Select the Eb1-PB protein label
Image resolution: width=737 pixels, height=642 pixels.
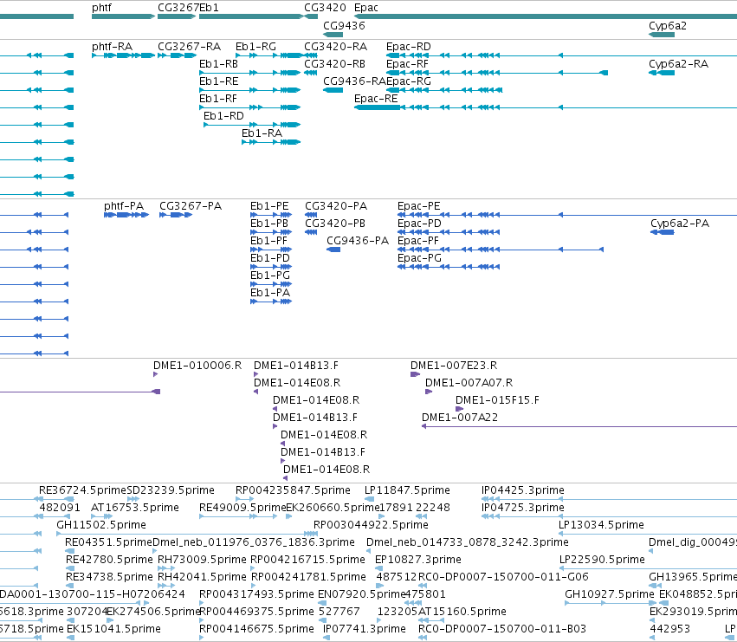(x=269, y=224)
